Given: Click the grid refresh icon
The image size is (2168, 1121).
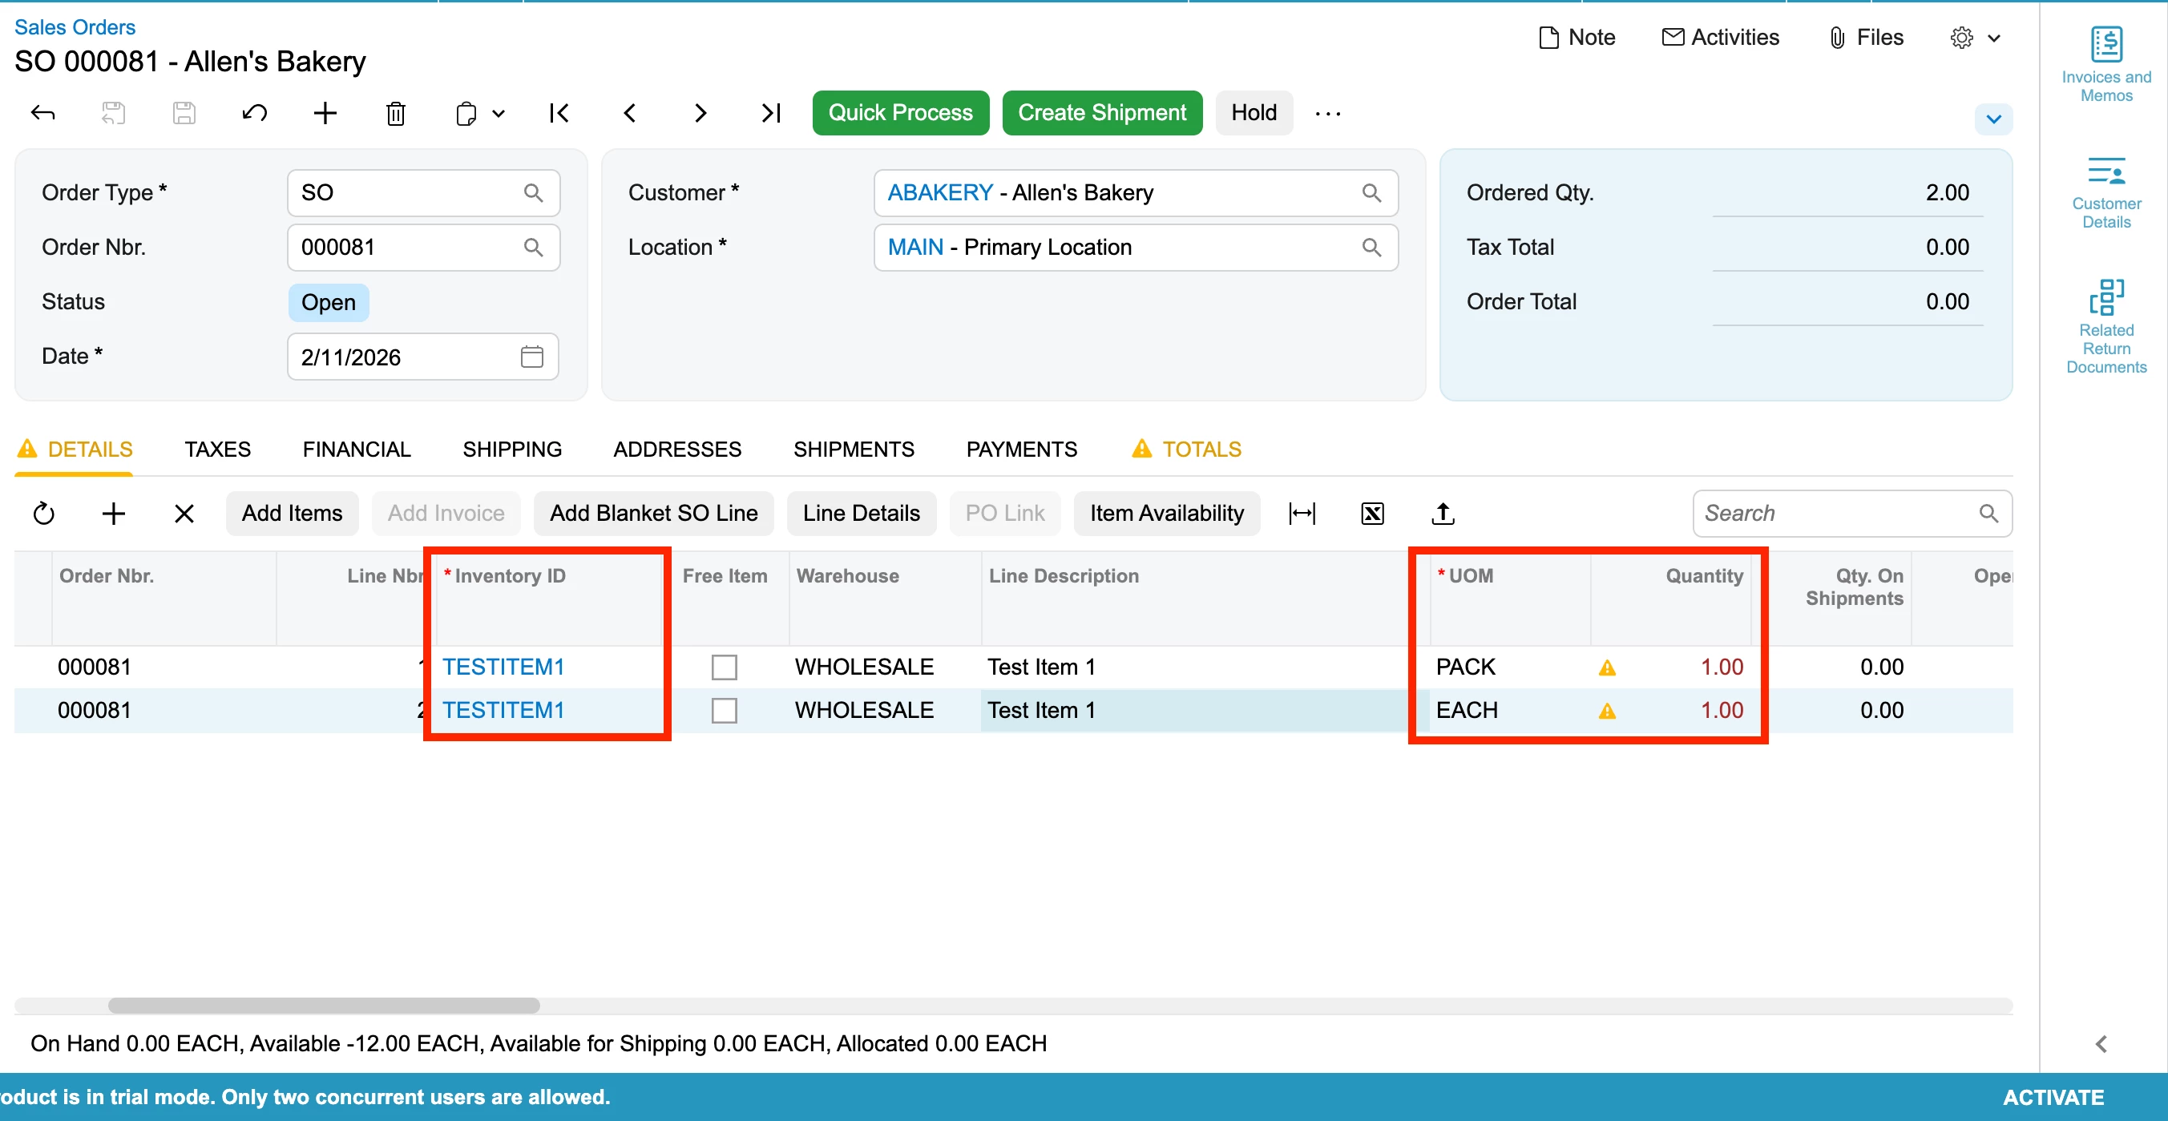Looking at the screenshot, I should (44, 514).
